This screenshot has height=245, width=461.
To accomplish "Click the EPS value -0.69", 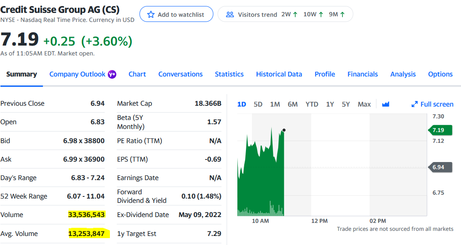I will 213,159.
